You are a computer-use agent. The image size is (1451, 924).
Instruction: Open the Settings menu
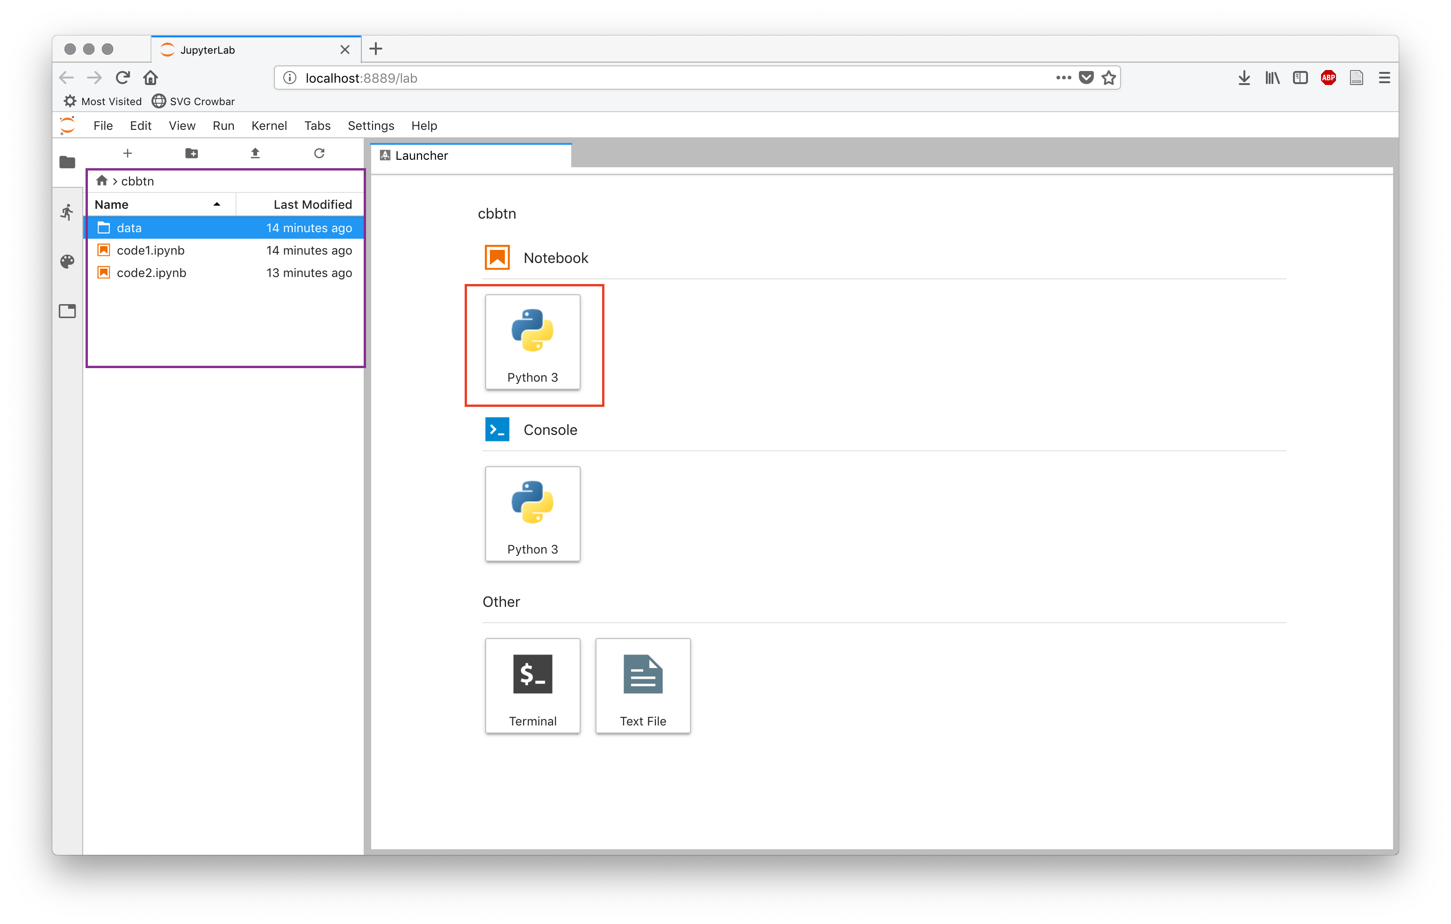tap(371, 126)
